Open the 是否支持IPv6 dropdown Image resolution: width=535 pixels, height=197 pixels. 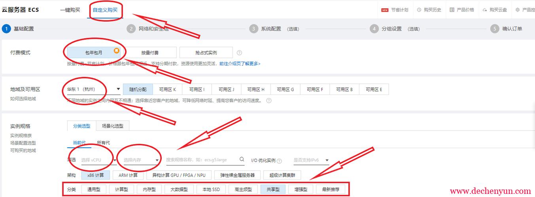click(x=311, y=160)
